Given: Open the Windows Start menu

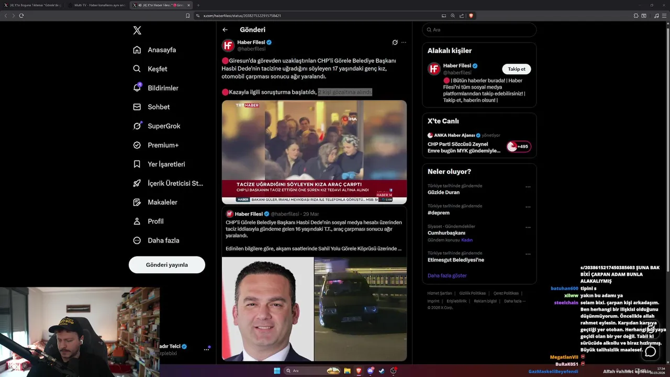Looking at the screenshot, I should (276, 371).
